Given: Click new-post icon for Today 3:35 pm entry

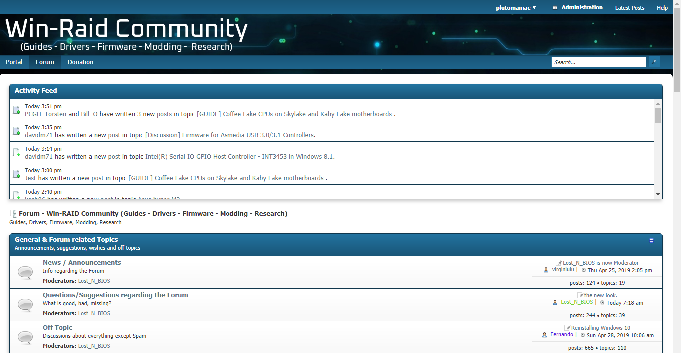Looking at the screenshot, I should coord(17,131).
